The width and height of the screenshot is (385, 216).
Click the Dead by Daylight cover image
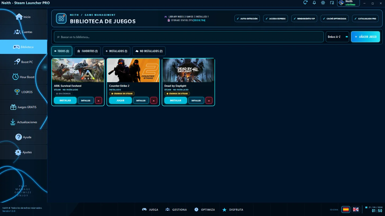click(x=188, y=70)
